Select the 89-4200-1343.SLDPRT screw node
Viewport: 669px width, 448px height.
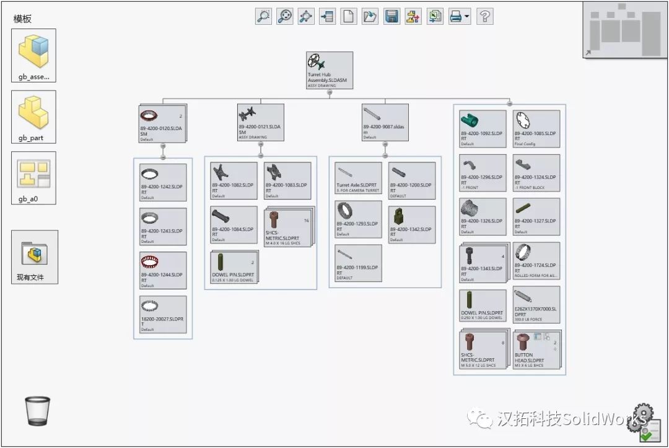point(484,263)
